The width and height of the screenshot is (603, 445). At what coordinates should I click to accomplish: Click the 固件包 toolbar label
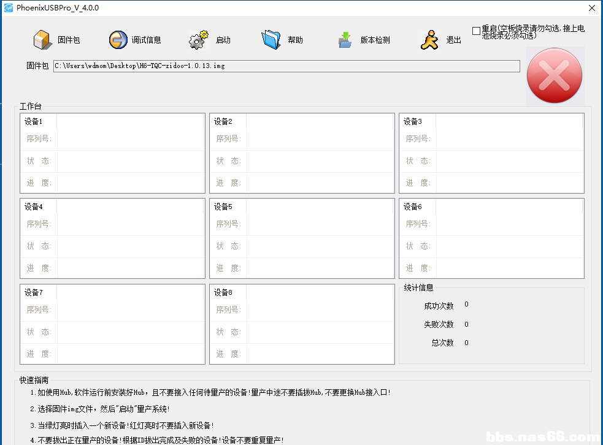[69, 40]
